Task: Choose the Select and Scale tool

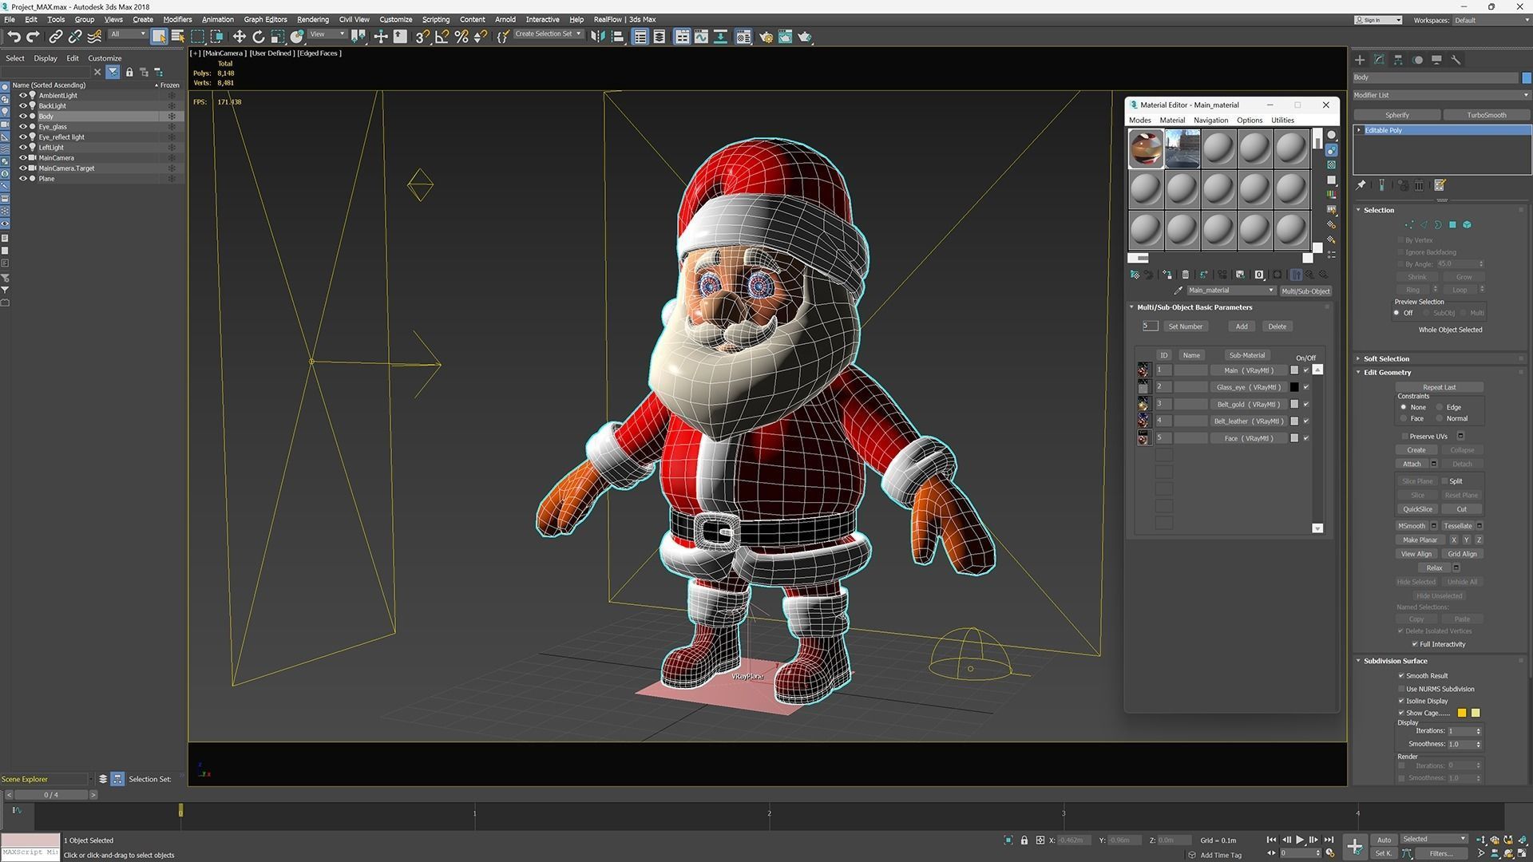Action: [278, 37]
